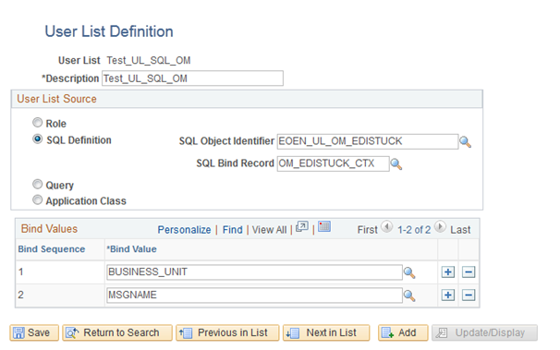Click Previous in List button

click(x=227, y=332)
